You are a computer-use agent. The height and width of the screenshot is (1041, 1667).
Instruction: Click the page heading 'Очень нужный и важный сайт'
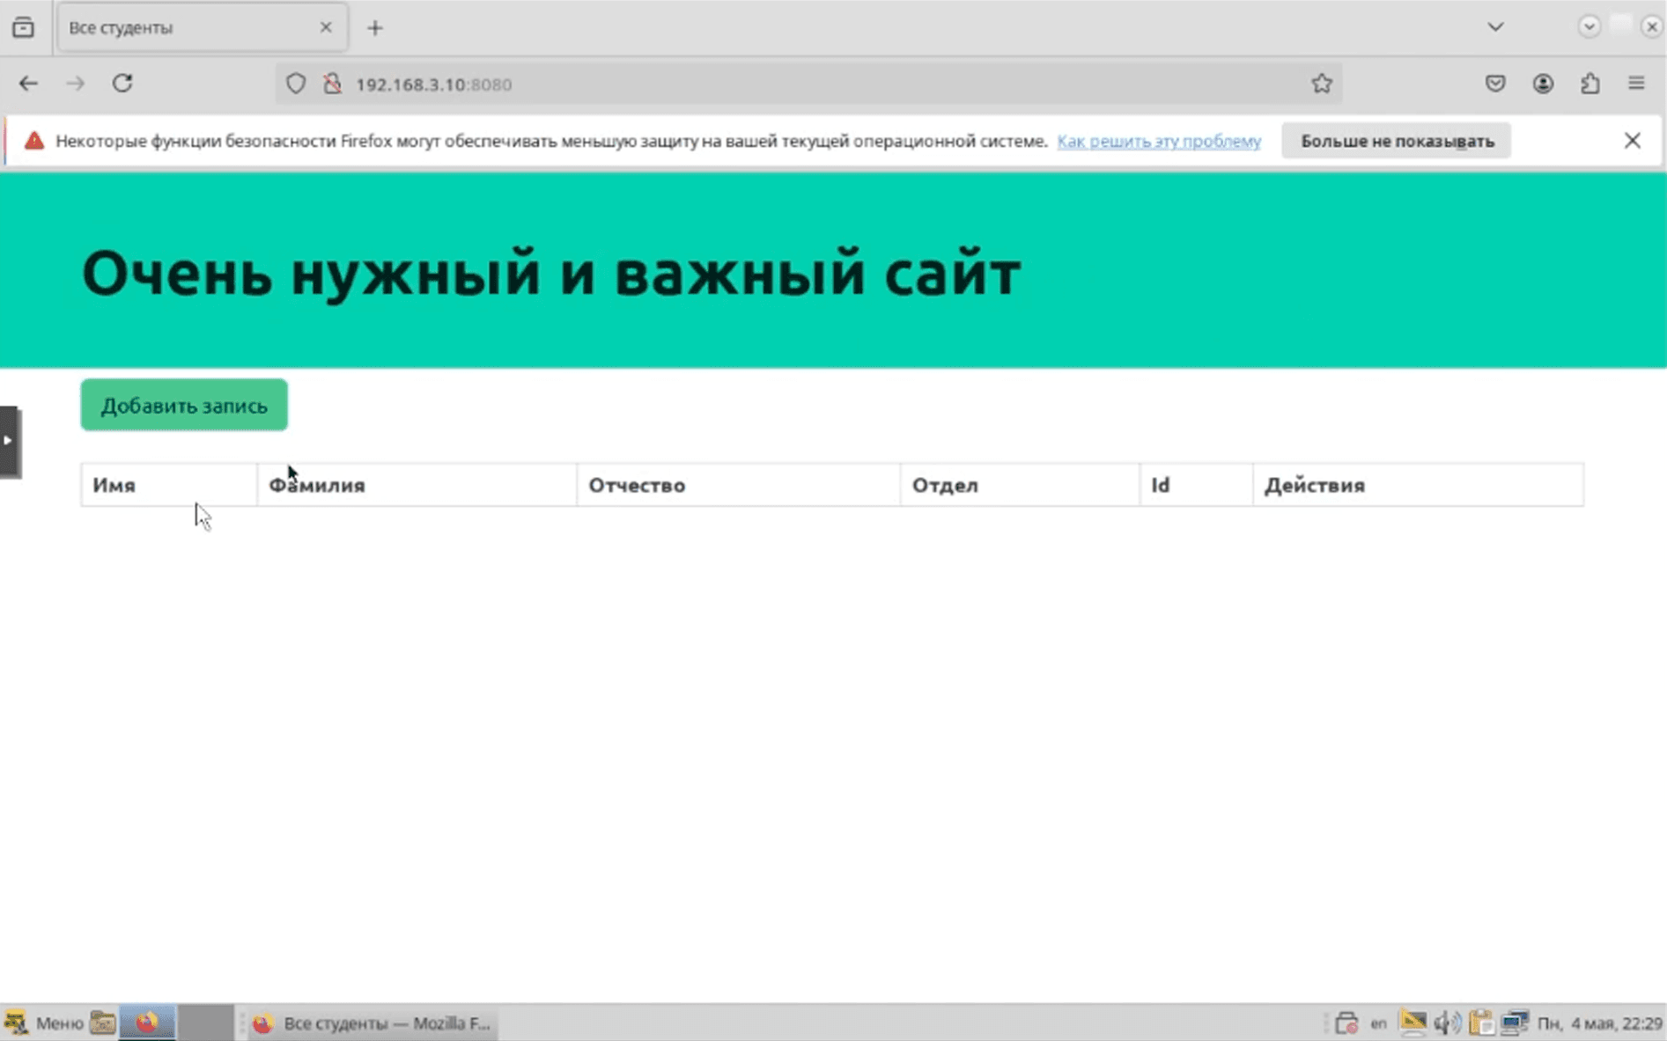point(551,273)
